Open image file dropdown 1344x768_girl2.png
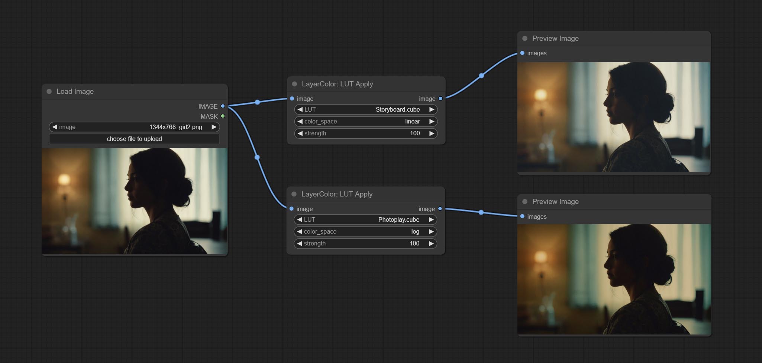 point(134,127)
